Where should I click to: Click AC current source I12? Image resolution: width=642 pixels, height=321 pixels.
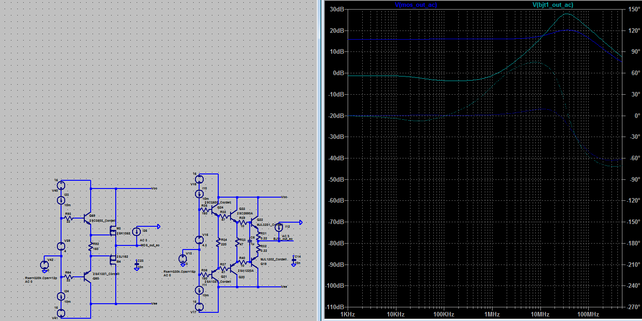pyautogui.click(x=279, y=228)
